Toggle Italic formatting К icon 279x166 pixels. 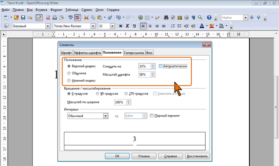(127, 26)
